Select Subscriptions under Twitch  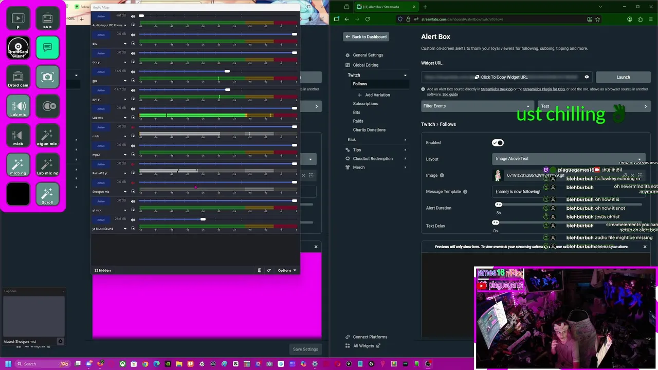[365, 104]
